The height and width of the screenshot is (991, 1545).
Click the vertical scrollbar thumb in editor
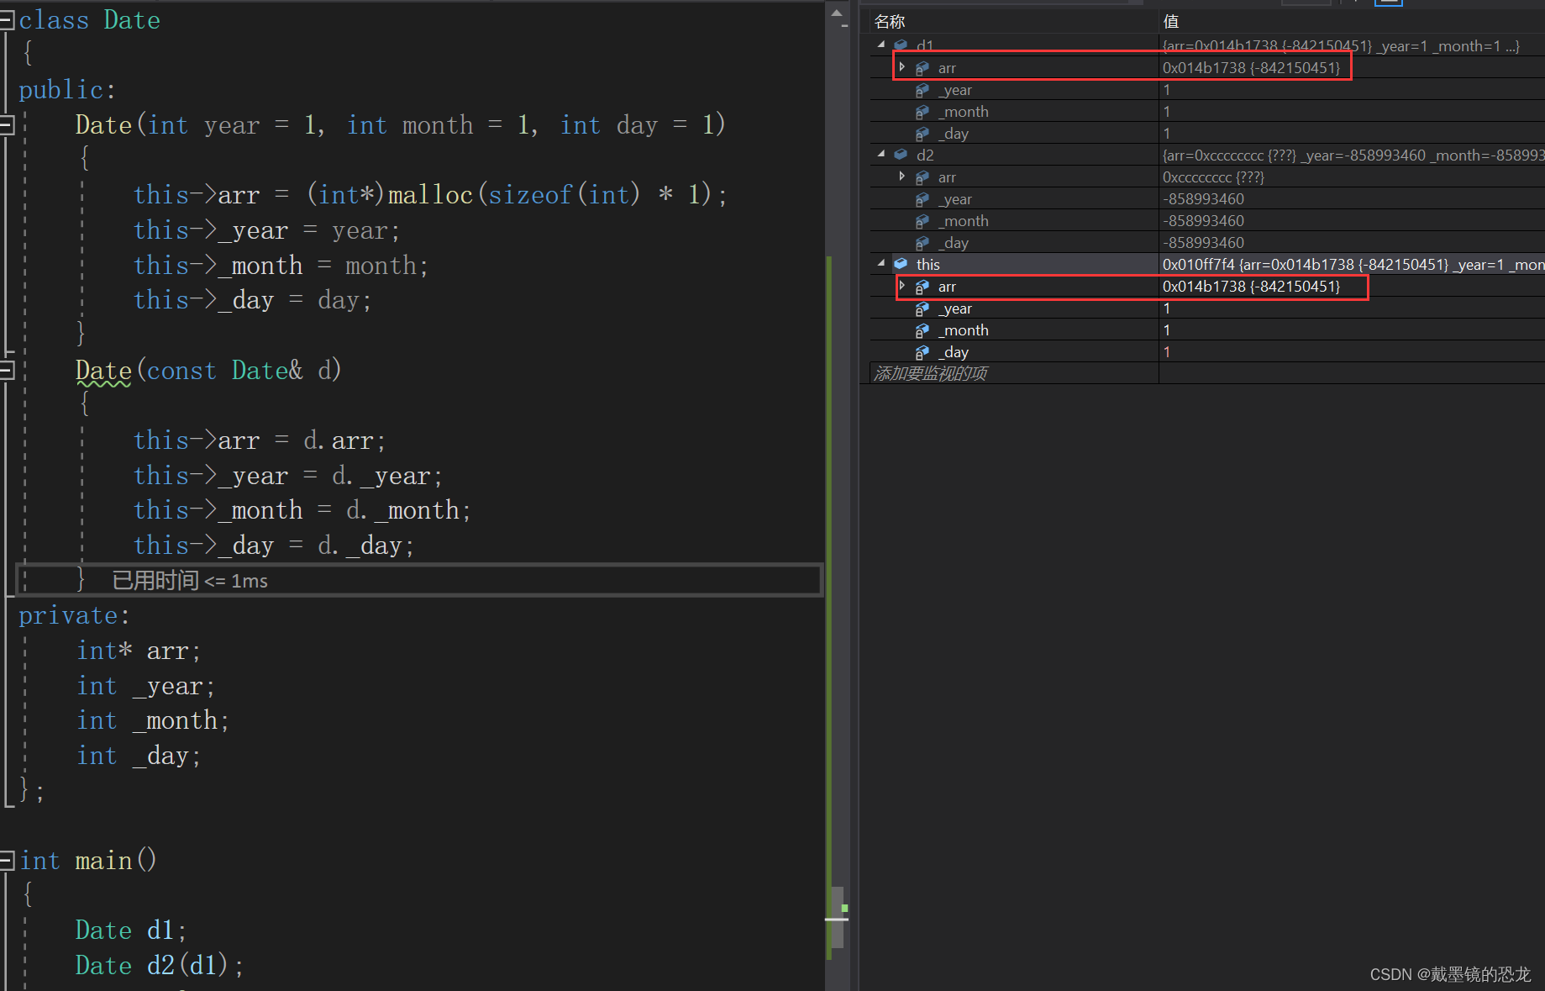pos(837,918)
